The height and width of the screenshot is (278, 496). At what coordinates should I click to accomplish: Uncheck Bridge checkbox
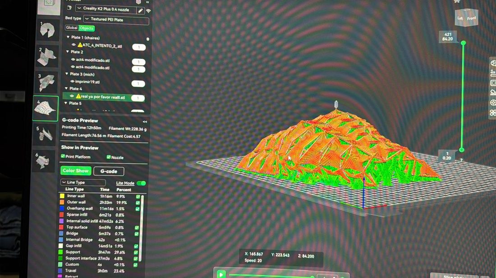click(137, 234)
